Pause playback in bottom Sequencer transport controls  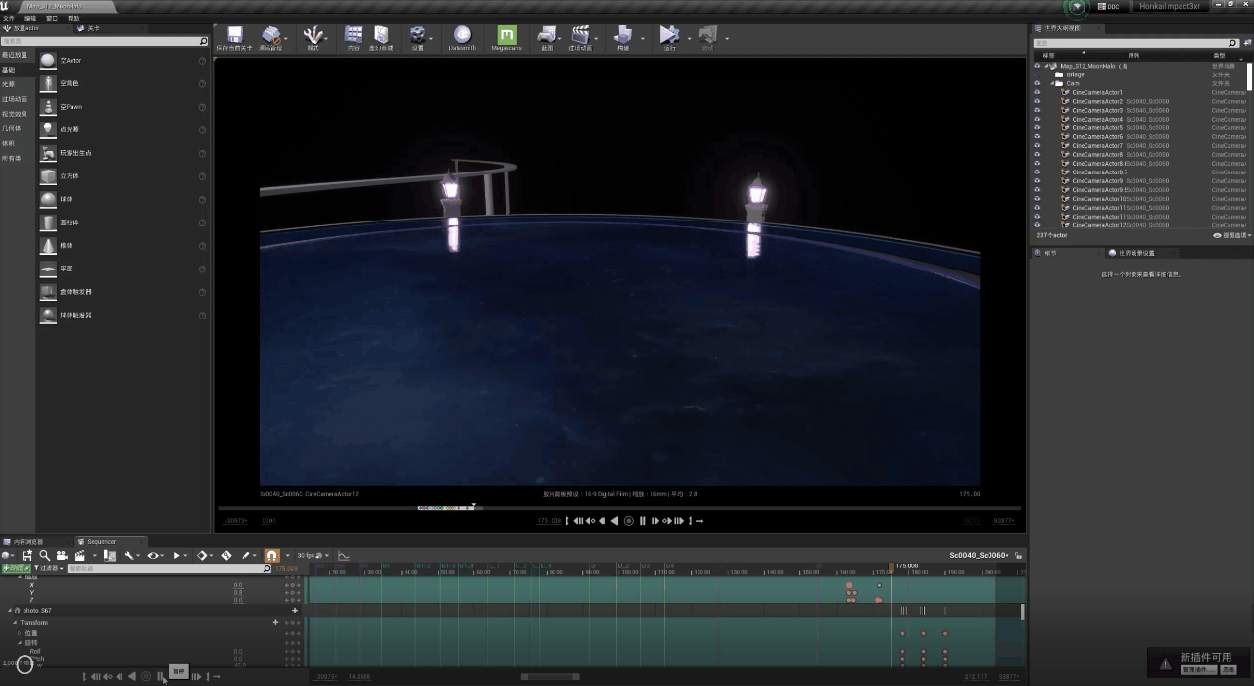pos(161,676)
